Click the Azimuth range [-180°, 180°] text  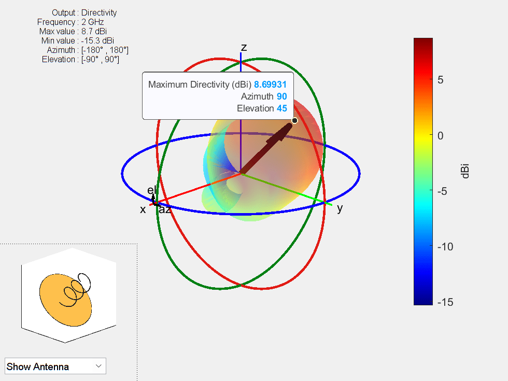click(88, 50)
